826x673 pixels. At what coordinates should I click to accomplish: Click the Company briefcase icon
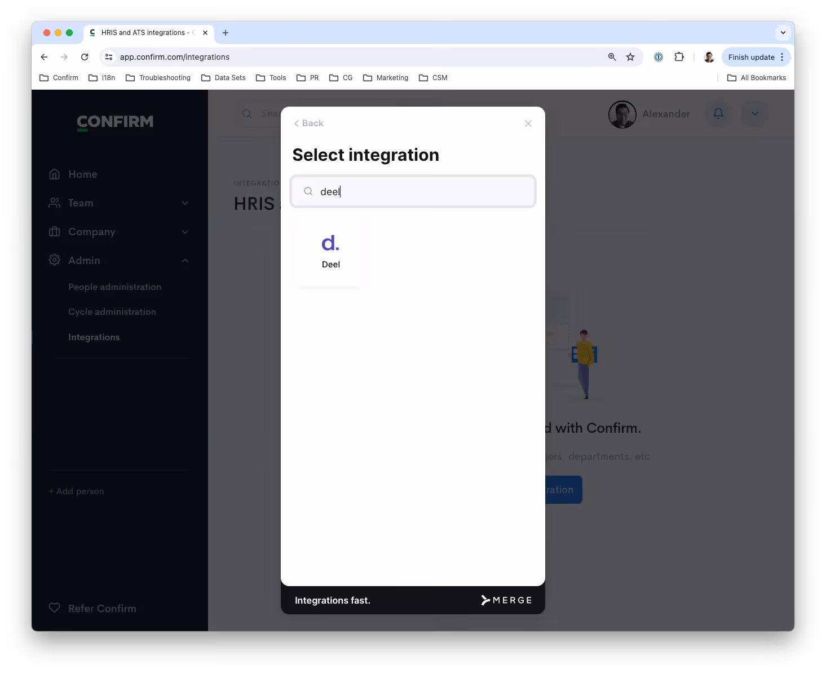[x=55, y=232]
